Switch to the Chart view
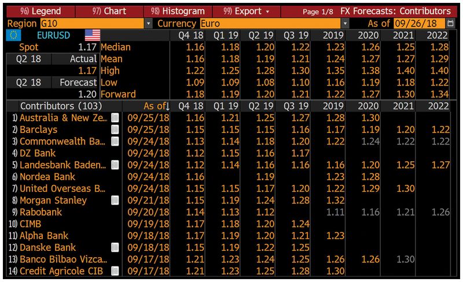Screen dimensions: 463x282 109,11
